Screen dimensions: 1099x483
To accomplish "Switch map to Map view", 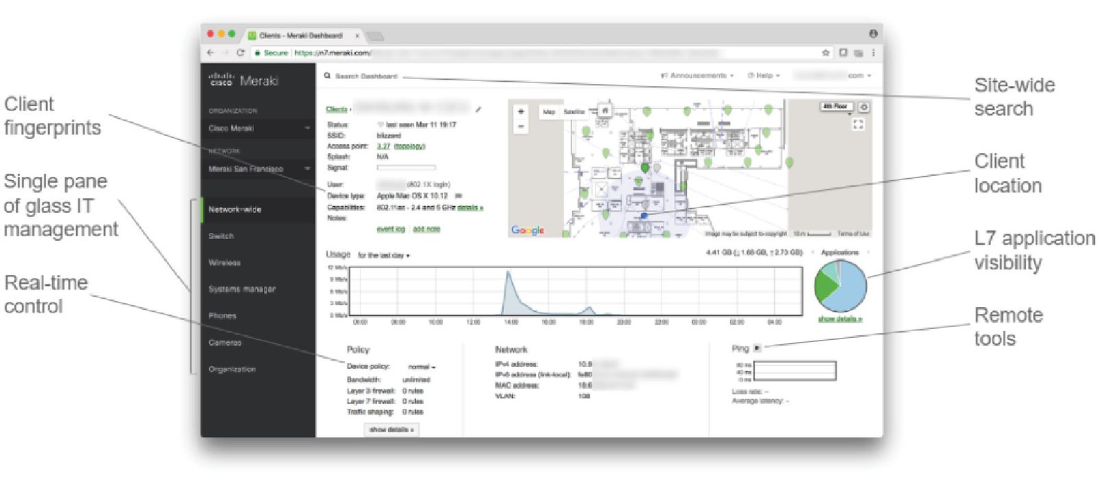I will point(549,111).
